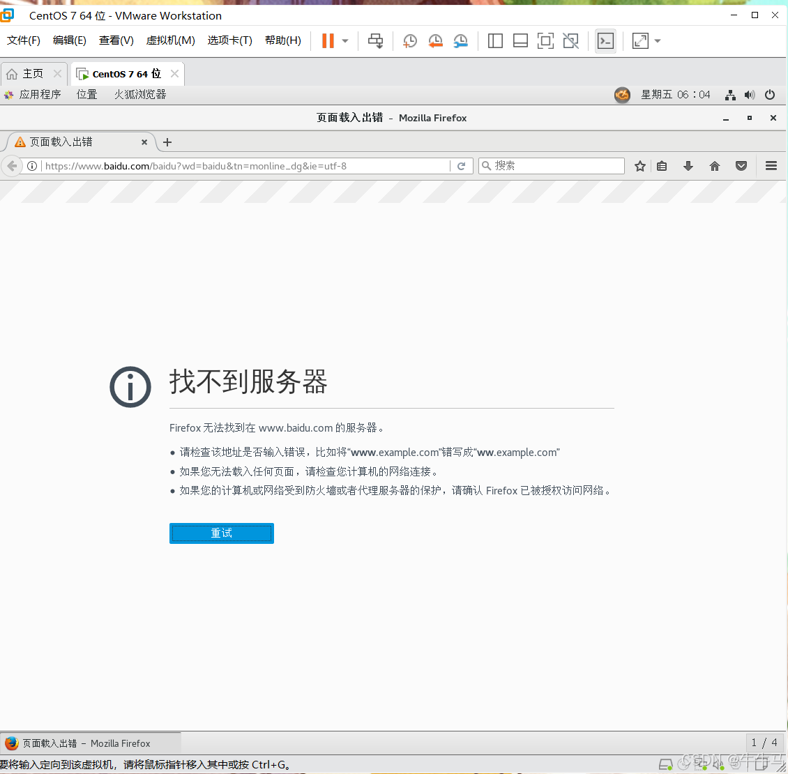The width and height of the screenshot is (788, 774).
Task: Click the 搜索 search box
Action: [552, 166]
